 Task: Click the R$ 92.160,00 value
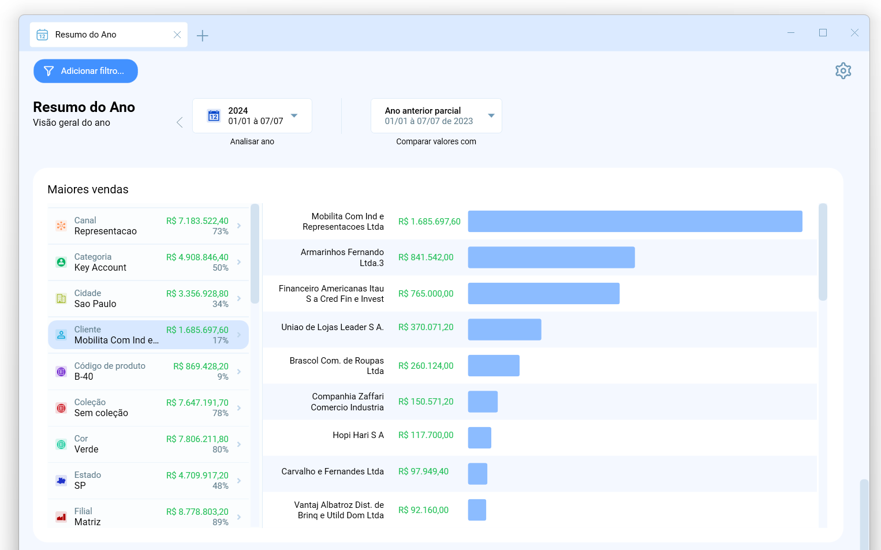coord(423,510)
